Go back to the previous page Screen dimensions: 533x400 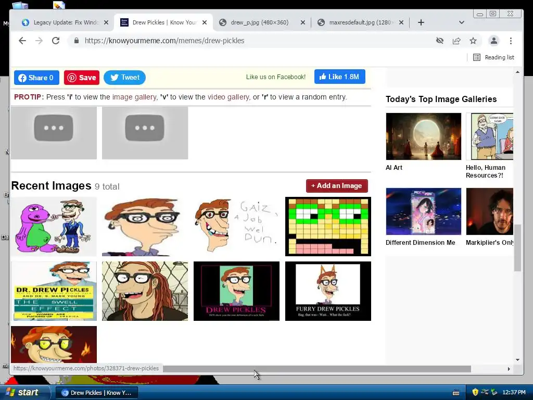click(x=22, y=41)
